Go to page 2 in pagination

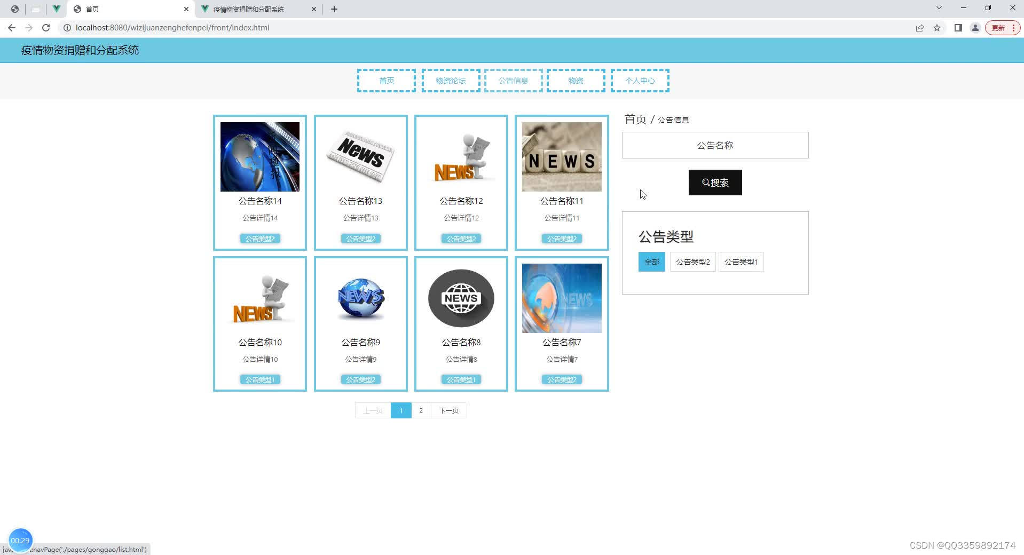[421, 410]
